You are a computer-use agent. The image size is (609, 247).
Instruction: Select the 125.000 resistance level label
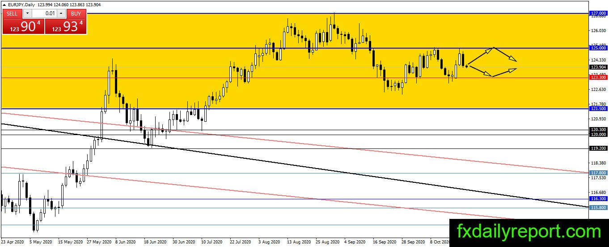598,48
